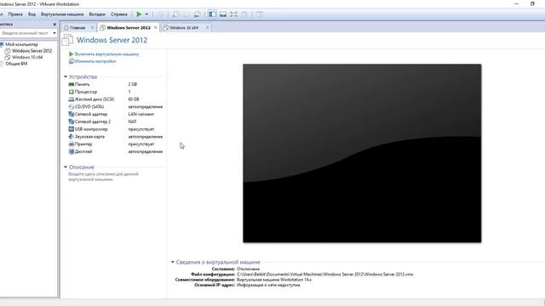545x306 pixels.
Task: Click the NAT network adapter value
Action: coord(132,122)
